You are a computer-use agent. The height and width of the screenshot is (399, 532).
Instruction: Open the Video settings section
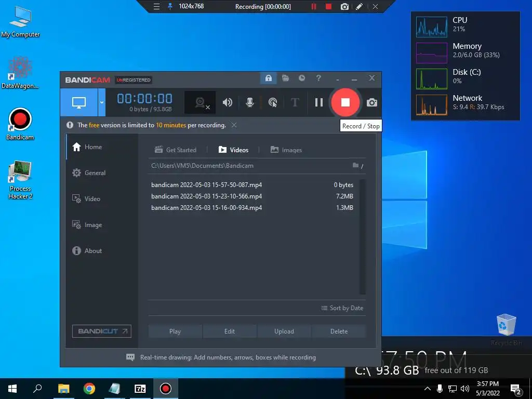102,199
